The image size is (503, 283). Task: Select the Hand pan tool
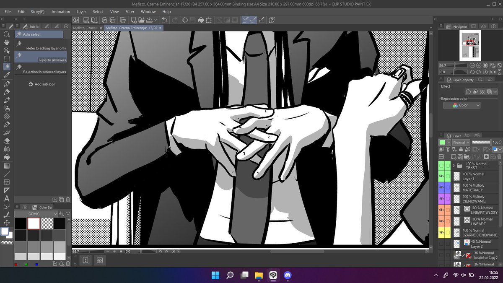(x=7, y=42)
